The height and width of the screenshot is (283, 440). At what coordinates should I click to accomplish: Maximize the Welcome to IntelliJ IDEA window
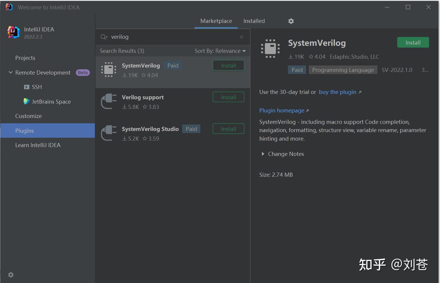click(408, 7)
